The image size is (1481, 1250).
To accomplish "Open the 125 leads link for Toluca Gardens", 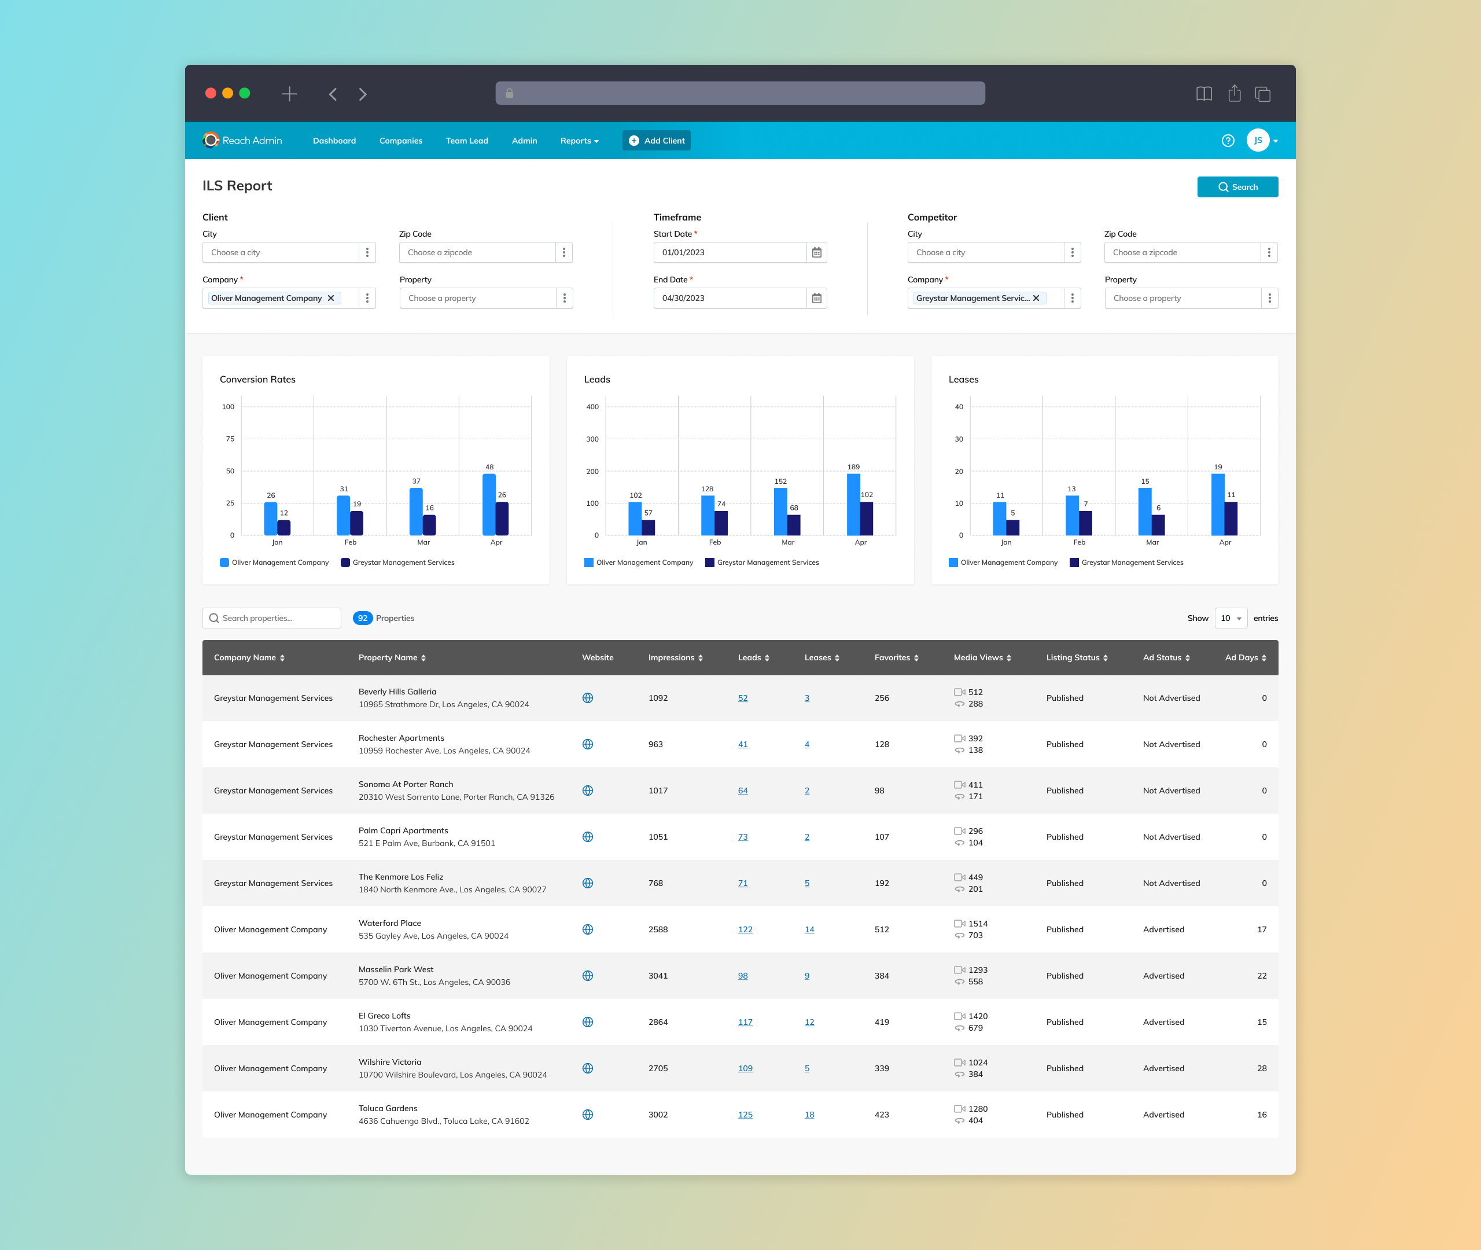I will coord(745,1115).
